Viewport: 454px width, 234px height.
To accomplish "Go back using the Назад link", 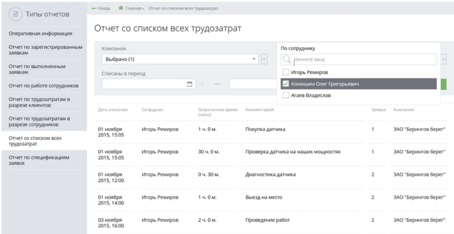I will 101,8.
